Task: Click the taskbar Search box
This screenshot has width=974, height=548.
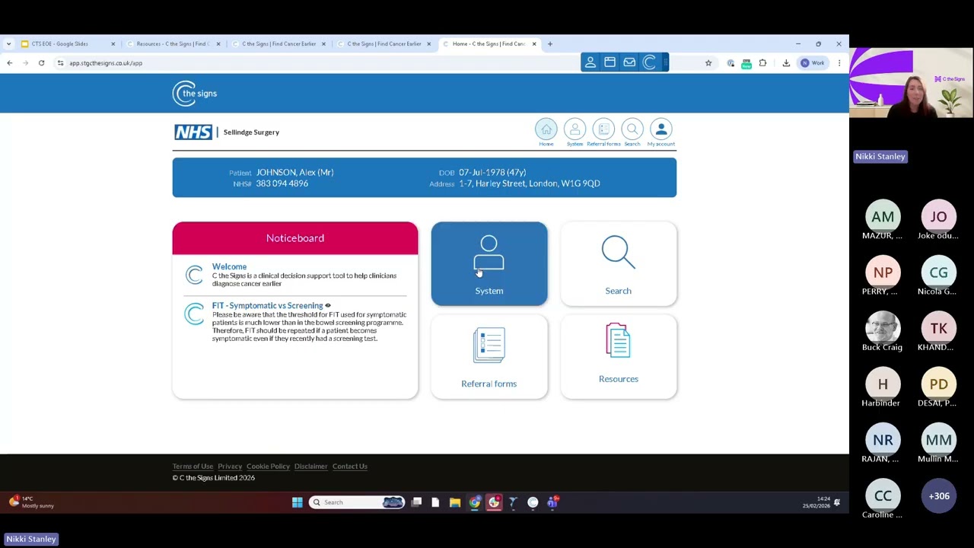Action: [356, 502]
